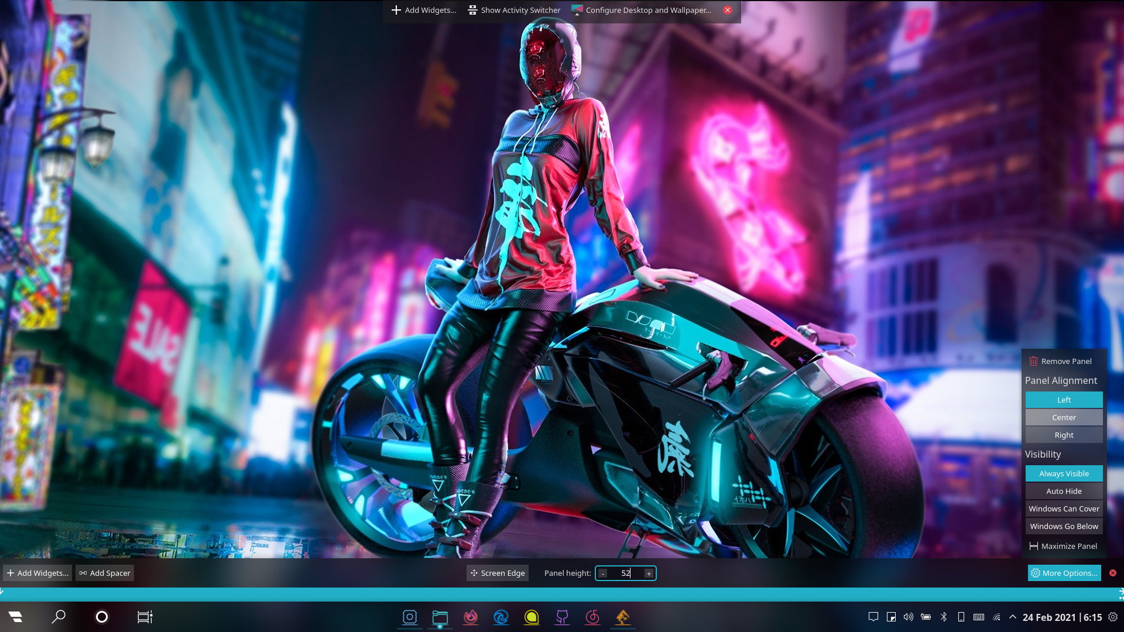Open the pink music note app icon

click(x=592, y=617)
